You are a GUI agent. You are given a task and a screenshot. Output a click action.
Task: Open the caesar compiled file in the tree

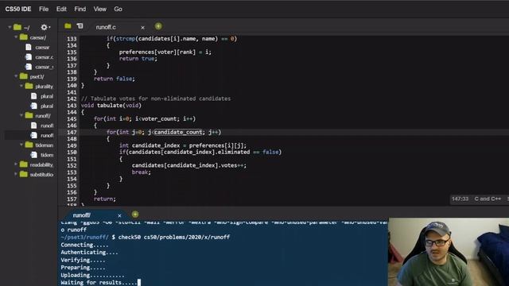coord(42,48)
